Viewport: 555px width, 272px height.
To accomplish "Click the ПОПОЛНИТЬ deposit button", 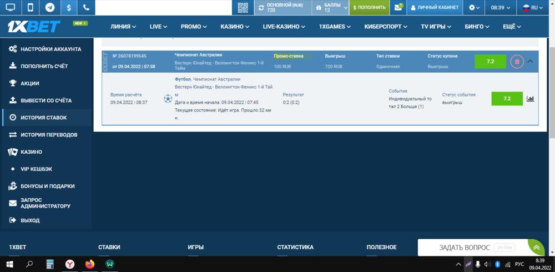I will coord(369,7).
